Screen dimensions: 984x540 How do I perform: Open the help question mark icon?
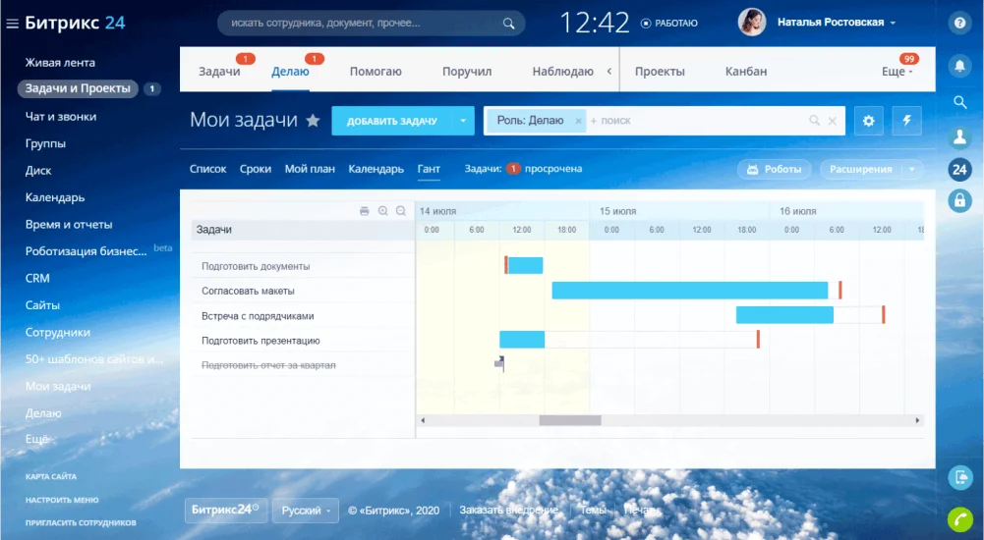tap(959, 24)
